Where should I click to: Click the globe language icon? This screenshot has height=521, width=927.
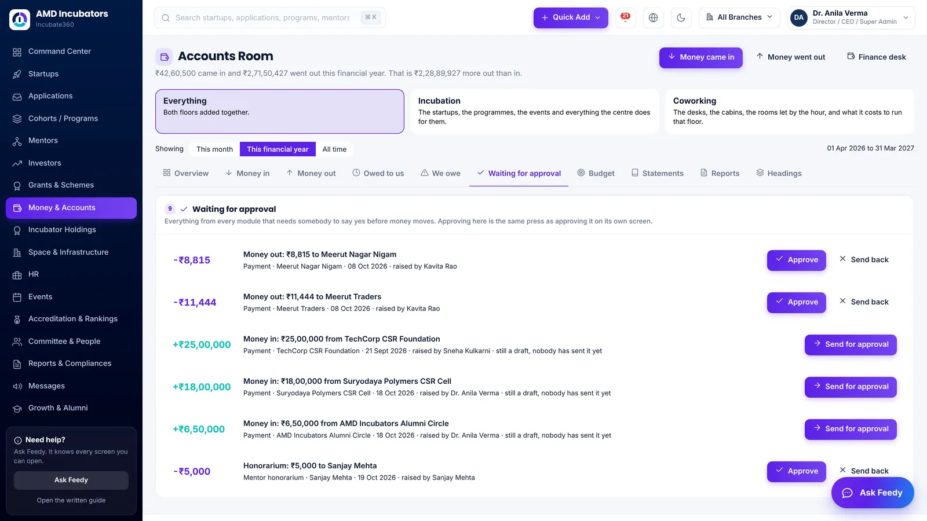tap(653, 17)
